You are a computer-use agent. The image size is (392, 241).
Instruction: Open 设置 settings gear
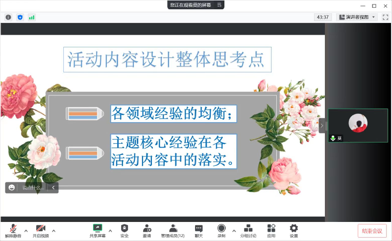click(x=294, y=230)
